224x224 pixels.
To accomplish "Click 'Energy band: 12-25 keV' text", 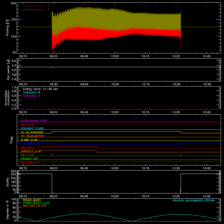I will click(x=41, y=89).
